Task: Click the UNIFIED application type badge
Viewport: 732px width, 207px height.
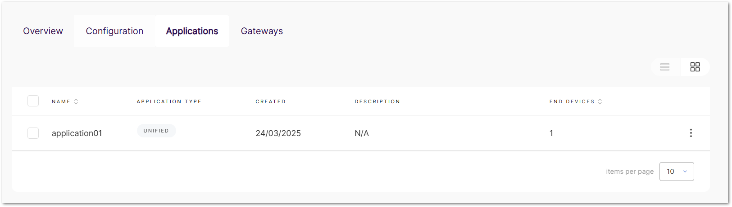Action: (156, 131)
